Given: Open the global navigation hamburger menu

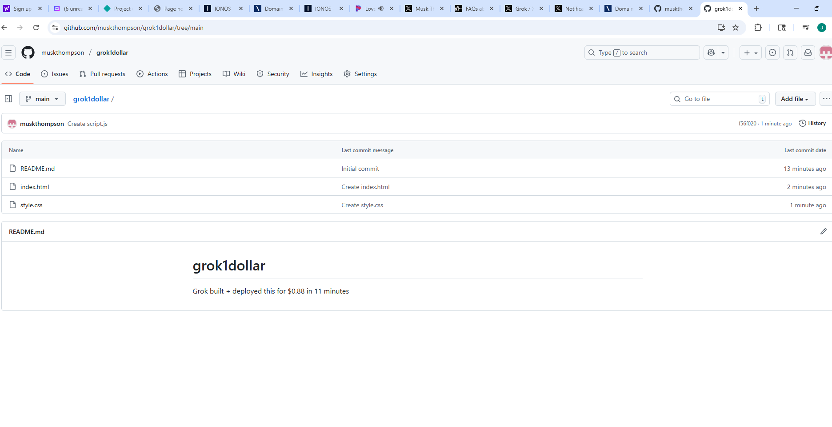Looking at the screenshot, I should [x=8, y=52].
